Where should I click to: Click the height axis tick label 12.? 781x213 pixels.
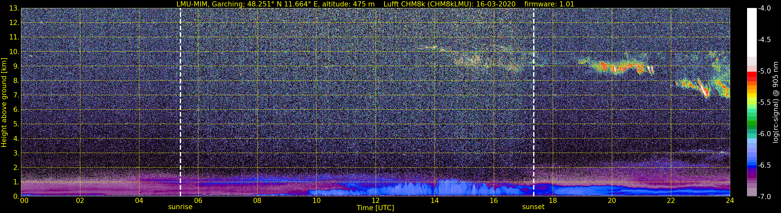click(x=14, y=23)
